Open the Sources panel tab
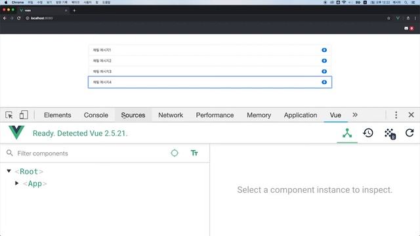Image resolution: width=420 pixels, height=236 pixels. 133,115
